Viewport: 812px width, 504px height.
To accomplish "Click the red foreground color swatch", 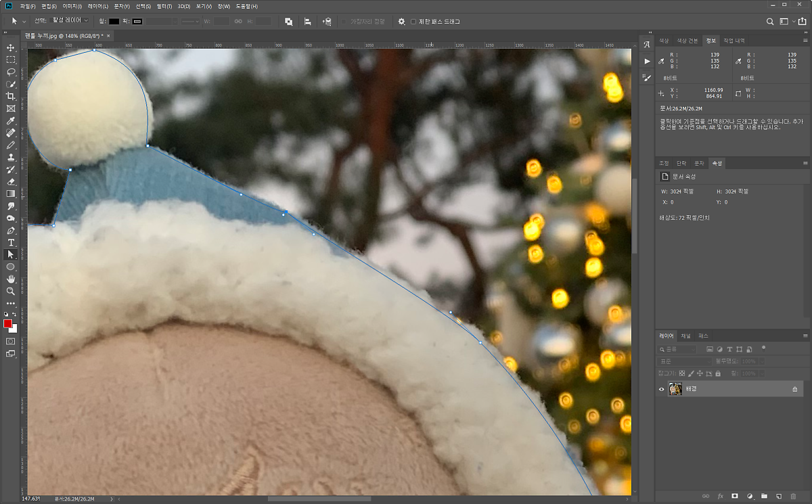I will 8,324.
